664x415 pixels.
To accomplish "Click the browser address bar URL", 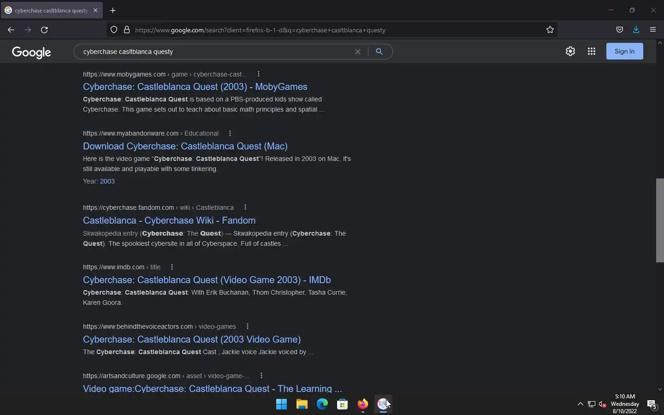I will pos(260,30).
